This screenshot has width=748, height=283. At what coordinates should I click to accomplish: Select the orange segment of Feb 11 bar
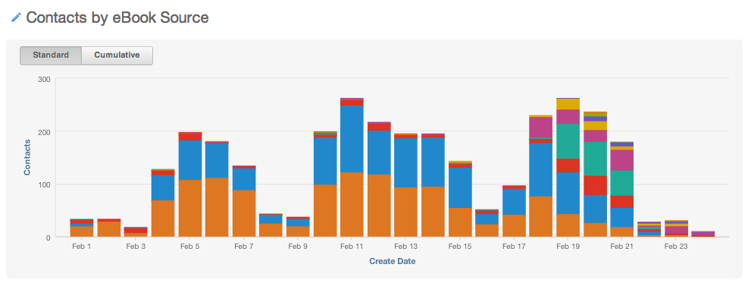pos(352,205)
